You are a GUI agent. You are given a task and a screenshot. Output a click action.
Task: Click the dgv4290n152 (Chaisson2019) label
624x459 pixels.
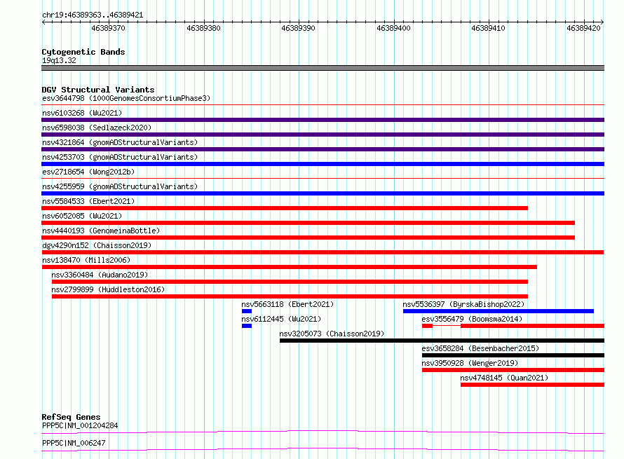(97, 245)
